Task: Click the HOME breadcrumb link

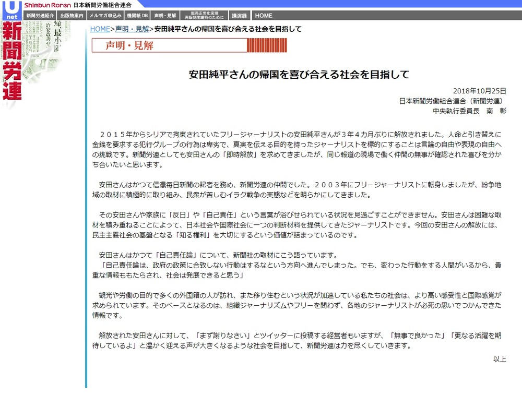Action: coord(100,29)
